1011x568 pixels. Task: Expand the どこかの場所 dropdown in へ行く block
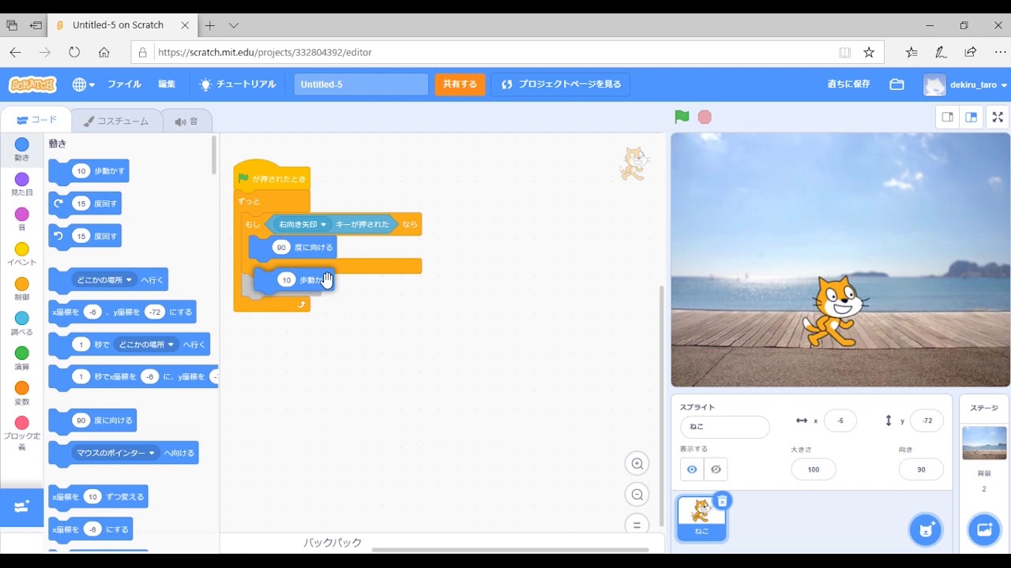tap(104, 279)
